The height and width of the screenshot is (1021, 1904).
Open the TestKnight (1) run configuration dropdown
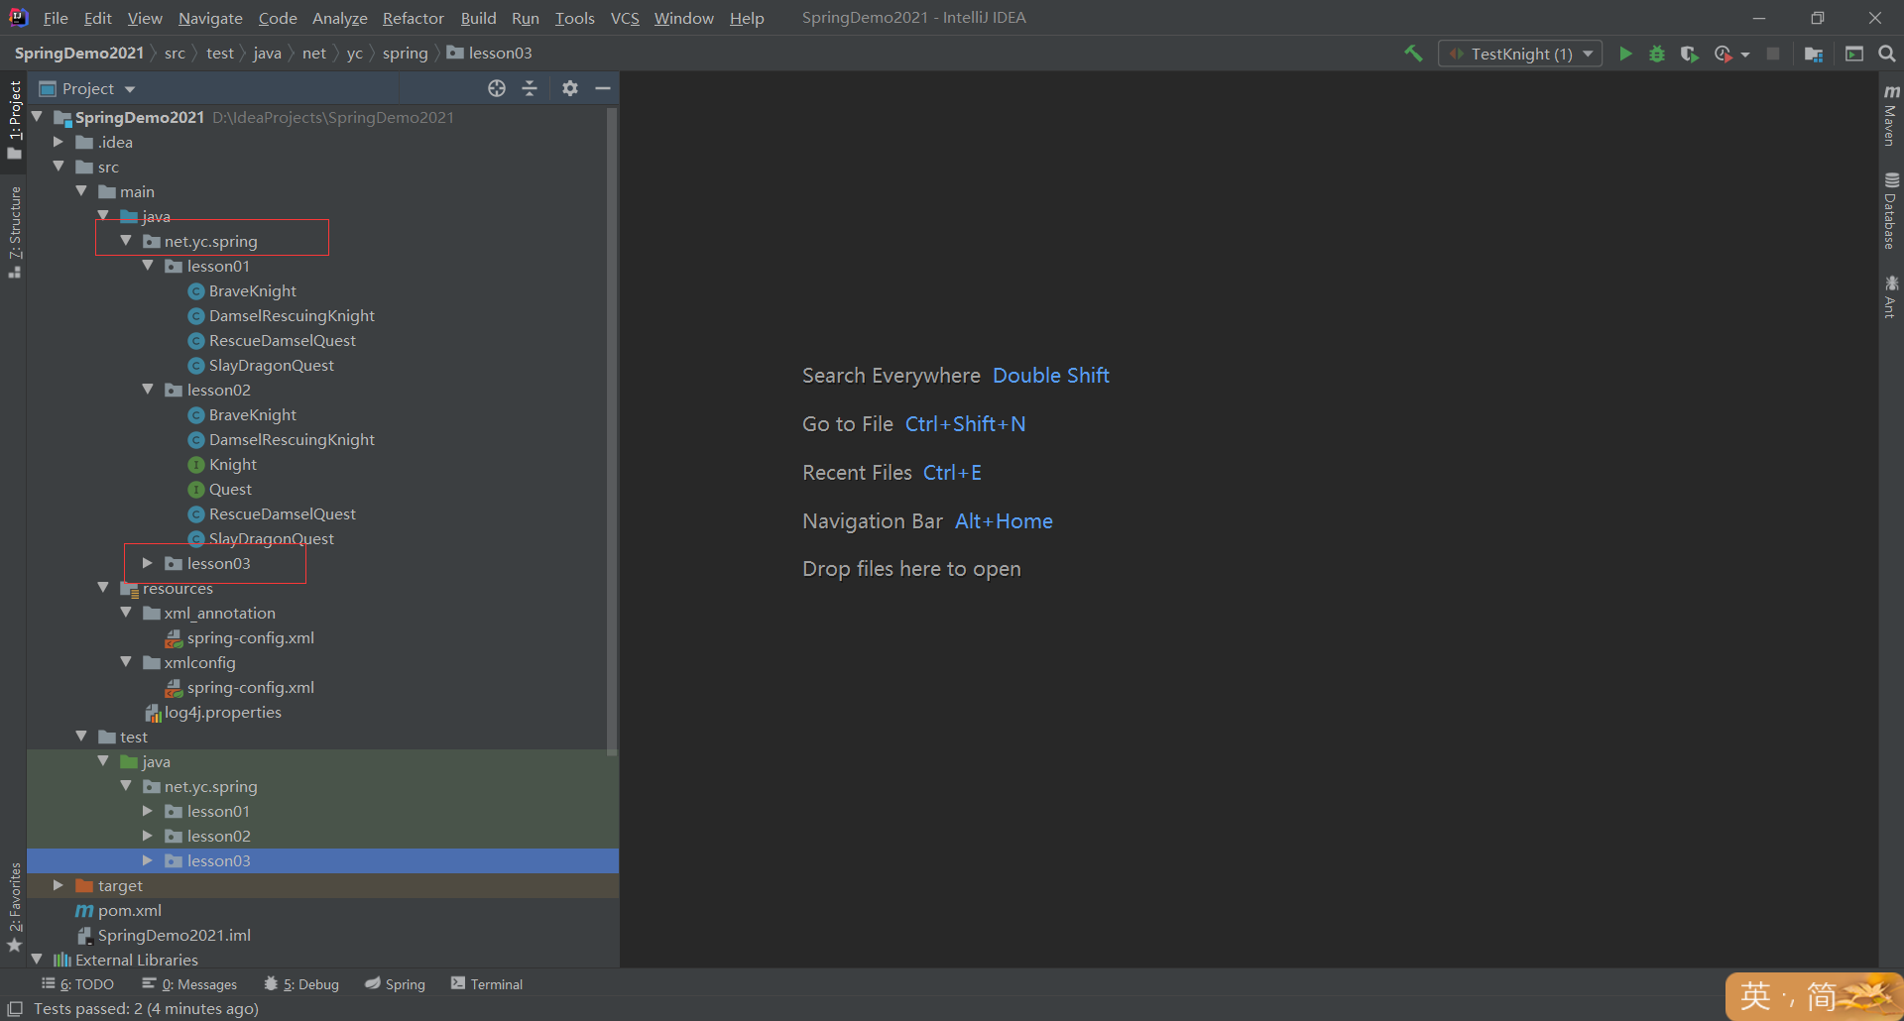pos(1520,54)
